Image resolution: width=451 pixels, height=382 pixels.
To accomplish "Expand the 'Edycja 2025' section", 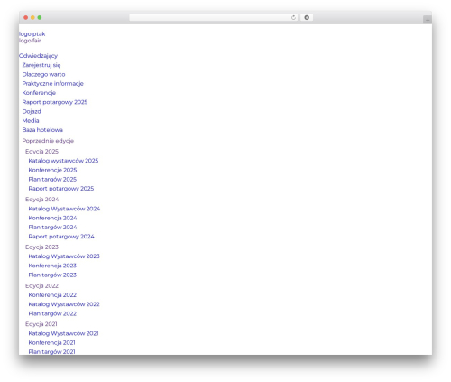I will pyautogui.click(x=41, y=152).
